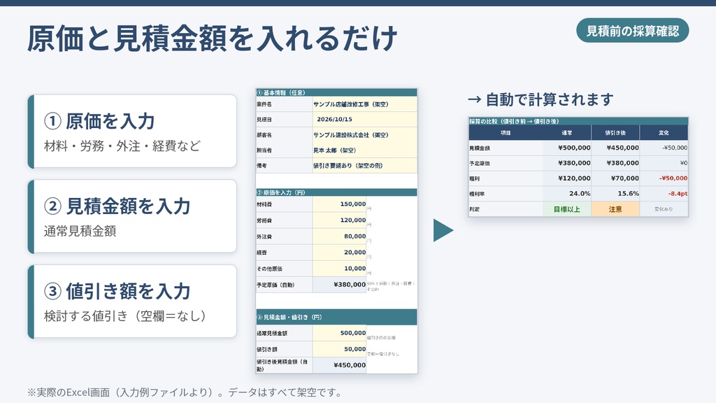This screenshot has width=716, height=403.
Task: Click the 材料費 row label
Action: [x=264, y=205]
